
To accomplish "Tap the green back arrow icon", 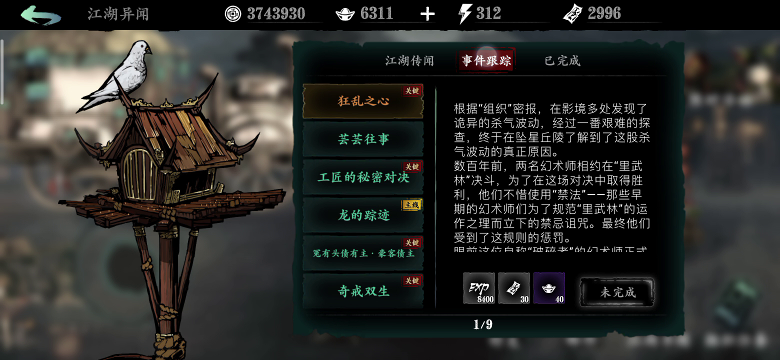I will coord(40,14).
